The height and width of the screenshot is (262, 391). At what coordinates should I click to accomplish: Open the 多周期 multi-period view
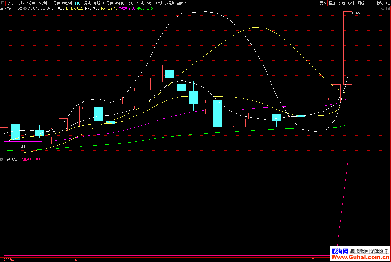(169, 3)
